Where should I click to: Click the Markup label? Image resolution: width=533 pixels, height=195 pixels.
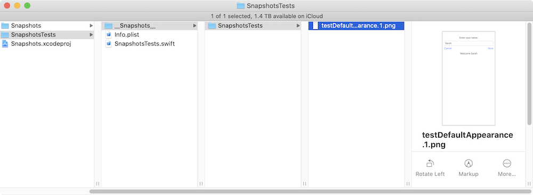pos(469,174)
